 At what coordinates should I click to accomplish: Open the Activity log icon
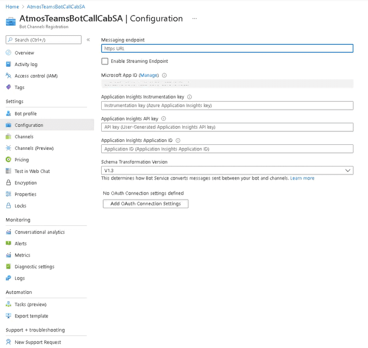tap(9, 64)
